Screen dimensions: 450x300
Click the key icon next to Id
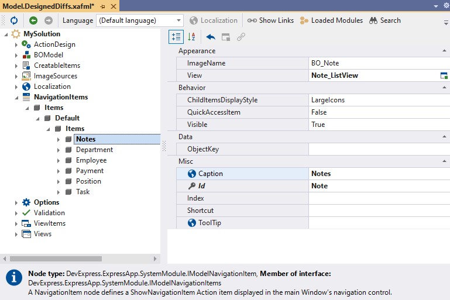[192, 186]
